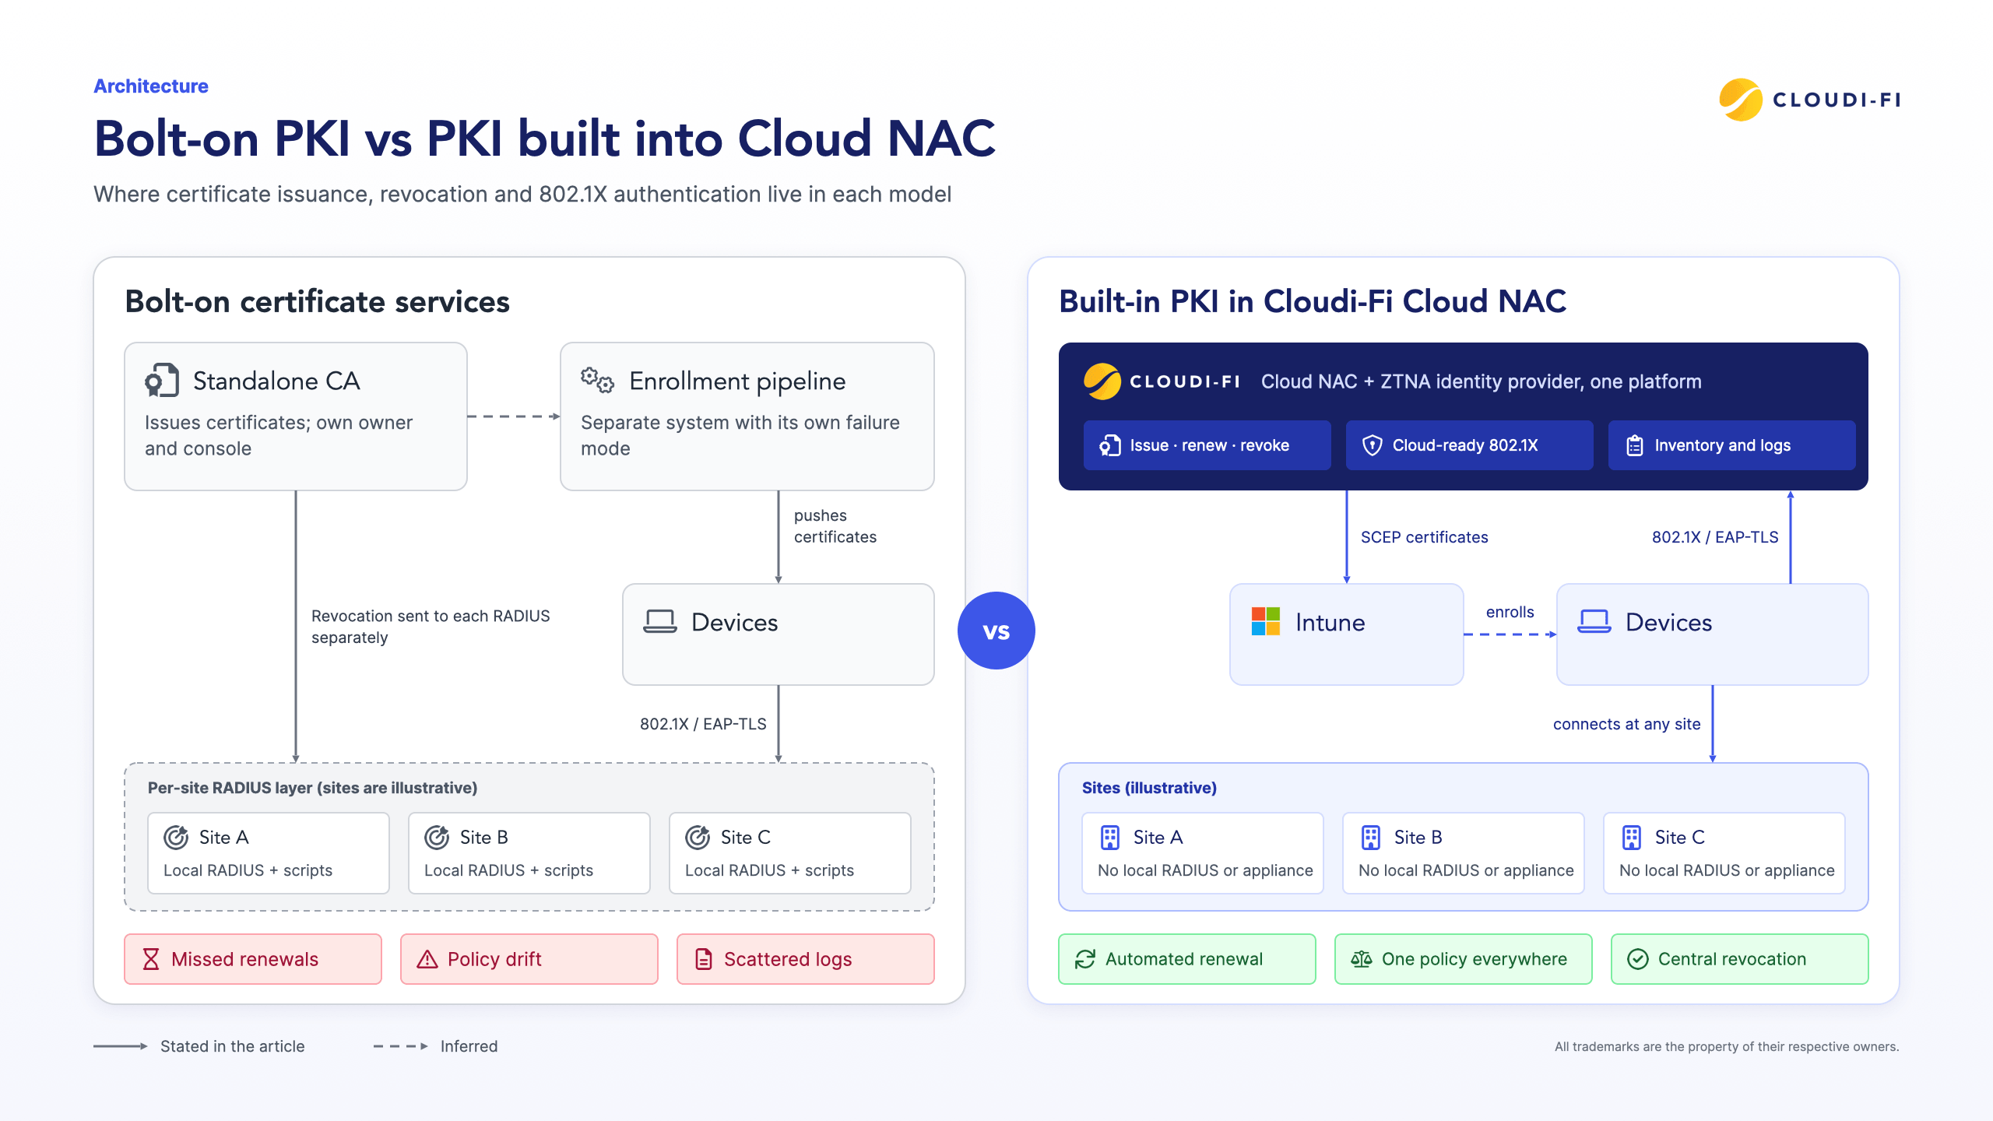Select the Issue · renew · revoke tile
The width and height of the screenshot is (1993, 1121).
[1207, 445]
